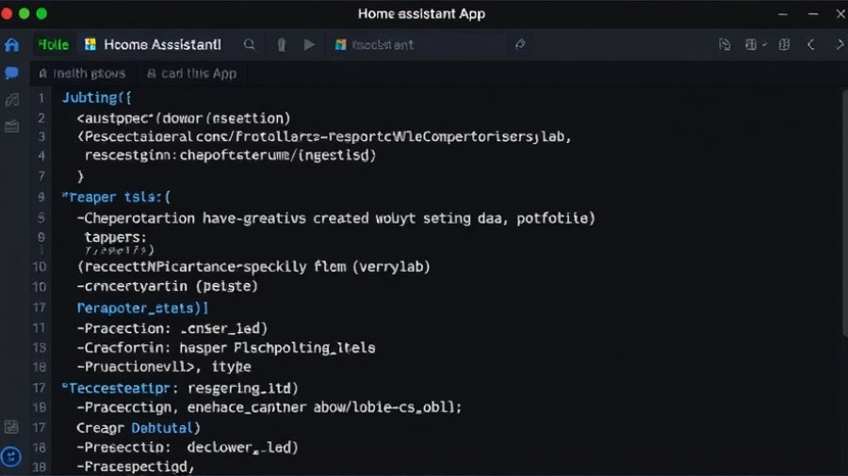The width and height of the screenshot is (848, 476).
Task: Click the 'Jubting({' line of code
Action: pos(96,98)
